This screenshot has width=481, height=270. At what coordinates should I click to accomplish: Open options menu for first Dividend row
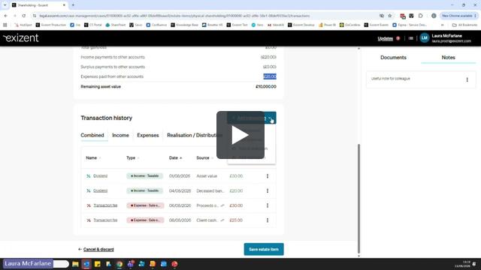(x=268, y=176)
